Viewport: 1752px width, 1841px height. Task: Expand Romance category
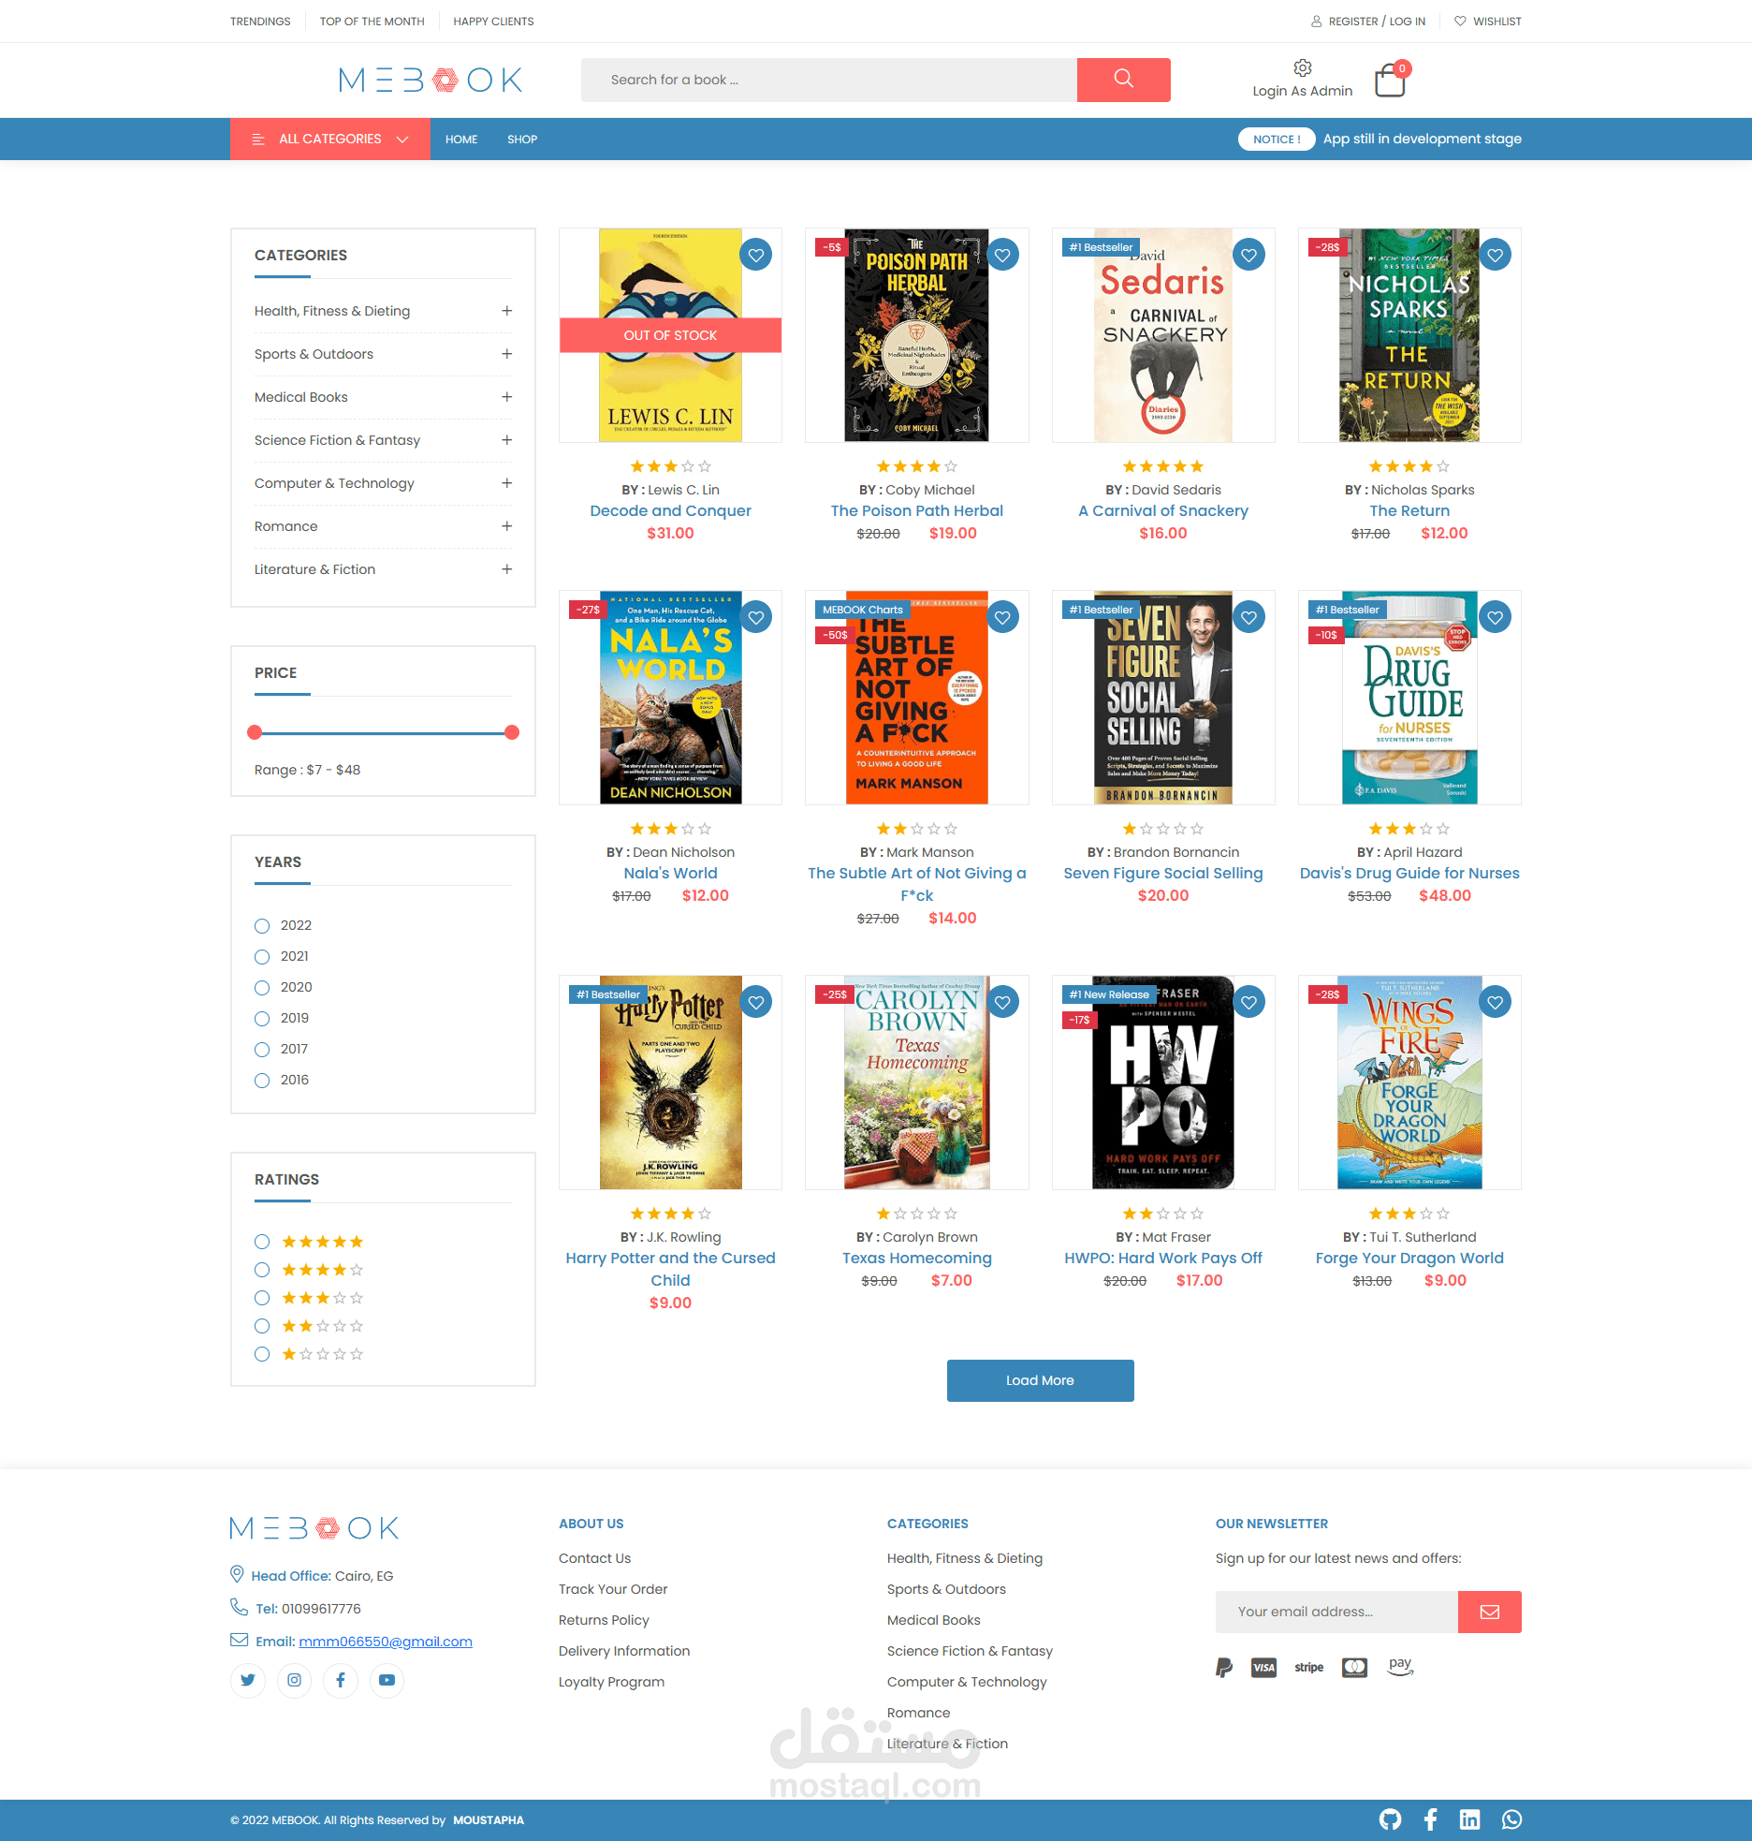pyautogui.click(x=506, y=526)
